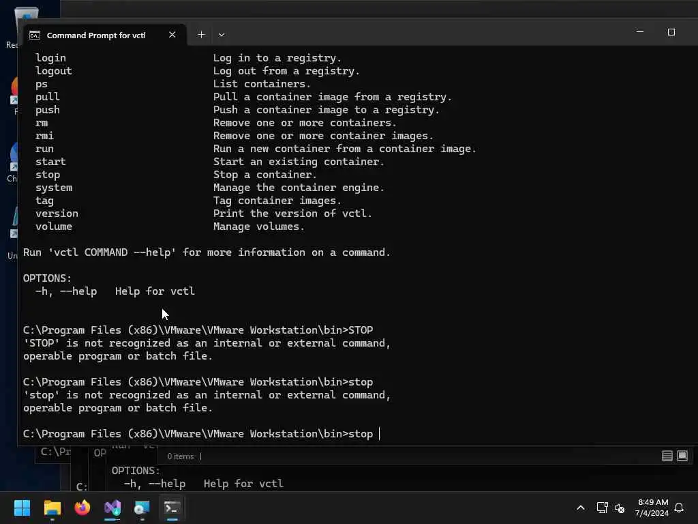Close the Command Prompt for vctl tab
Viewport: 698px width, 524px height.
click(x=172, y=35)
